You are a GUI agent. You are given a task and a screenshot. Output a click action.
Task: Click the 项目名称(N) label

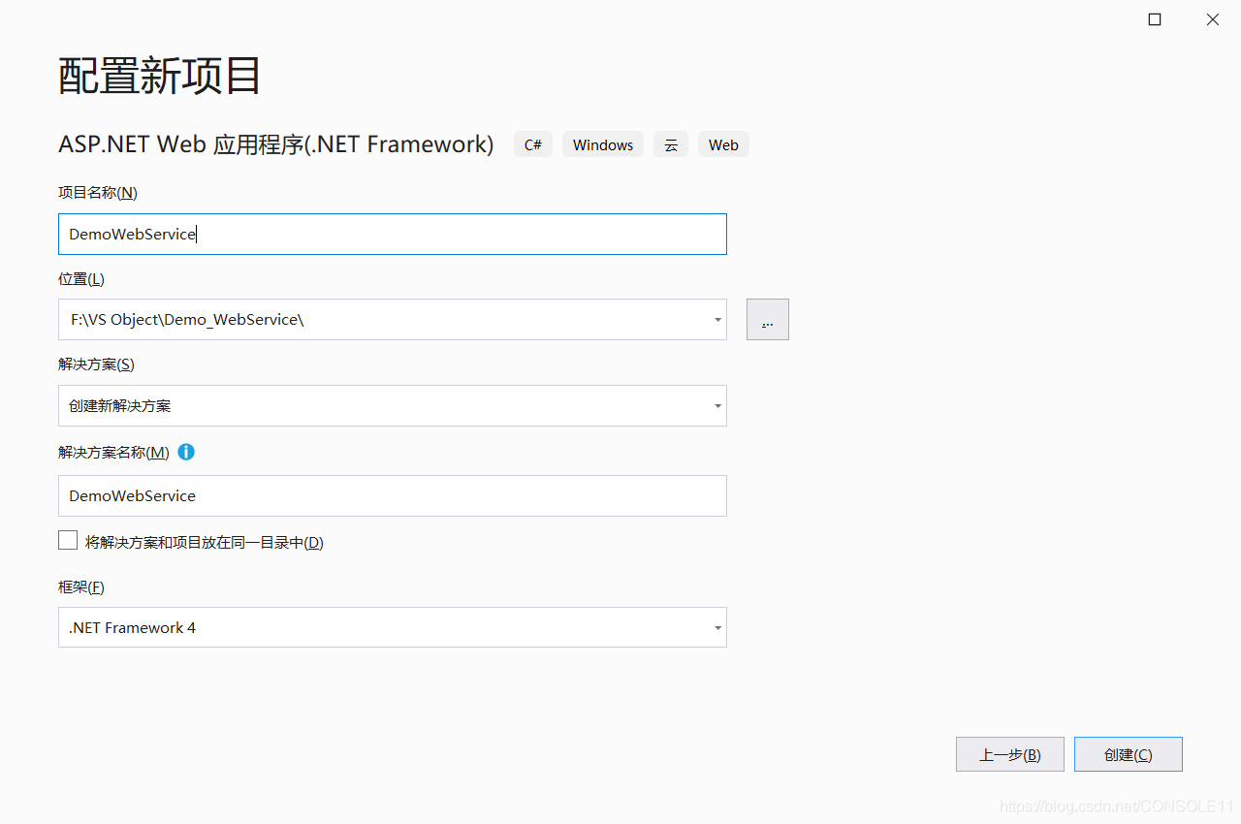tap(98, 192)
